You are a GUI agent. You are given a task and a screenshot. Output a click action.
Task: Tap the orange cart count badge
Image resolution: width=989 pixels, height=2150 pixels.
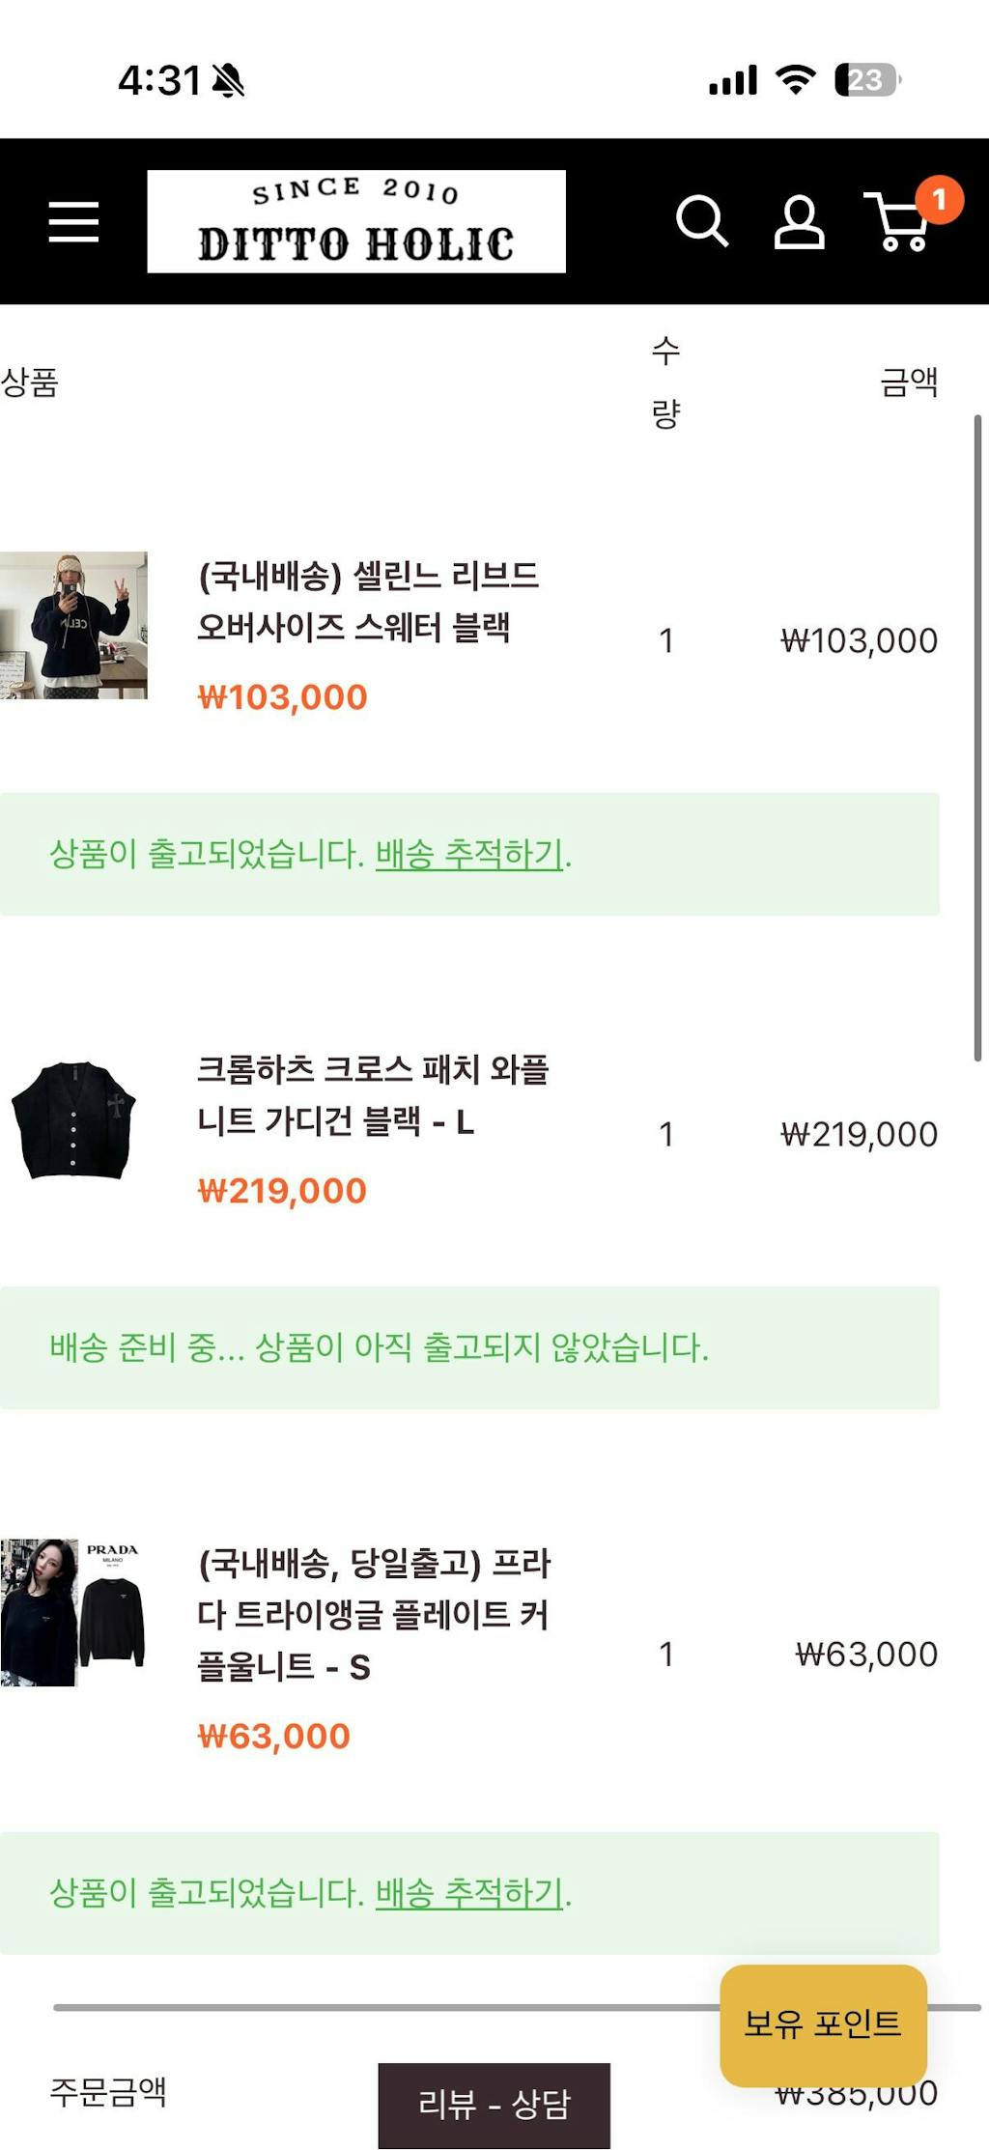(939, 200)
